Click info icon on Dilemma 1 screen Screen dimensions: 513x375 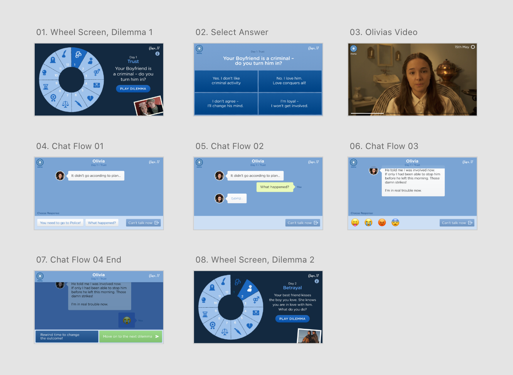[x=157, y=54]
